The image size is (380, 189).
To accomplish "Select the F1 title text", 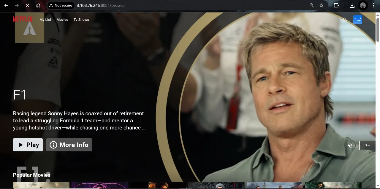I will click(20, 95).
